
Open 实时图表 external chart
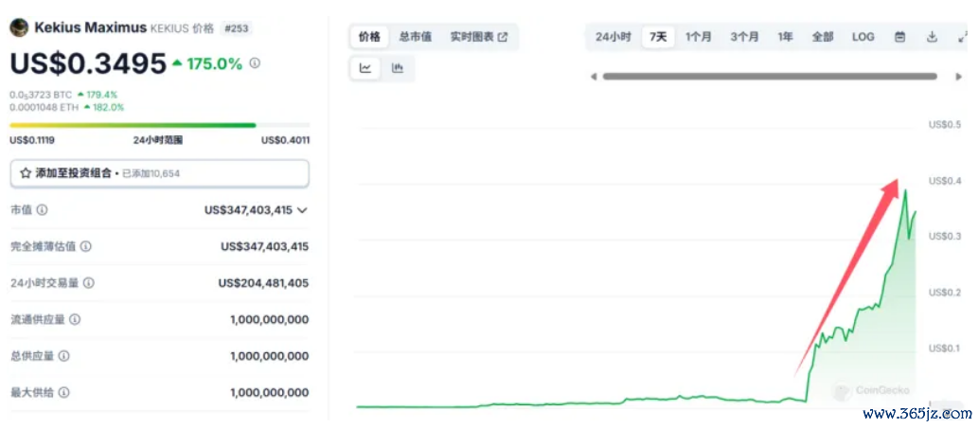[x=479, y=37]
